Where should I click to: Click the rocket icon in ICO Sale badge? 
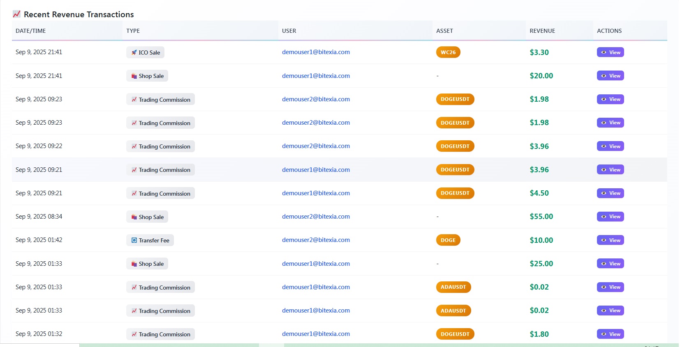tap(134, 53)
